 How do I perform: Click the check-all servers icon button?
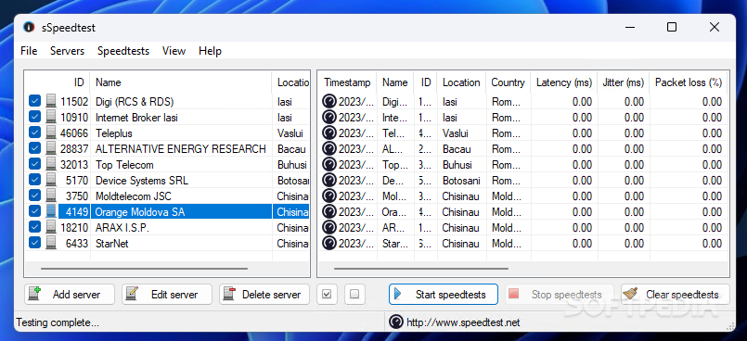coord(327,295)
